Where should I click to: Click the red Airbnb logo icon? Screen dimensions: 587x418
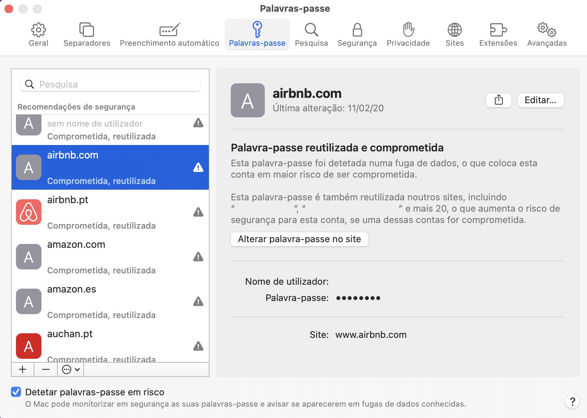pos(29,212)
